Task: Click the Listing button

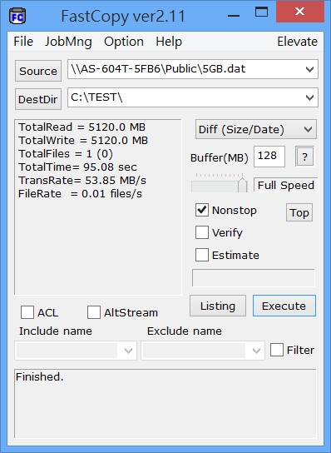Action: (x=218, y=306)
